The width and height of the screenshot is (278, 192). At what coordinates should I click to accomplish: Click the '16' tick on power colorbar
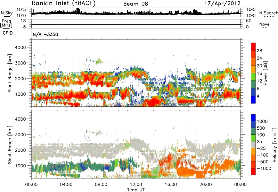[259, 73]
